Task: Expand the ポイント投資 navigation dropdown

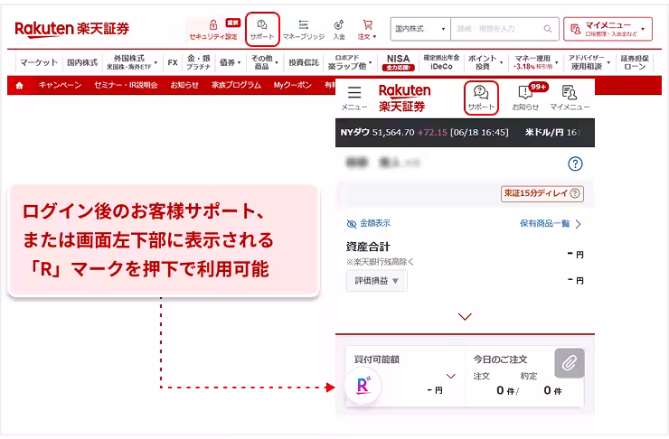Action: (x=485, y=62)
